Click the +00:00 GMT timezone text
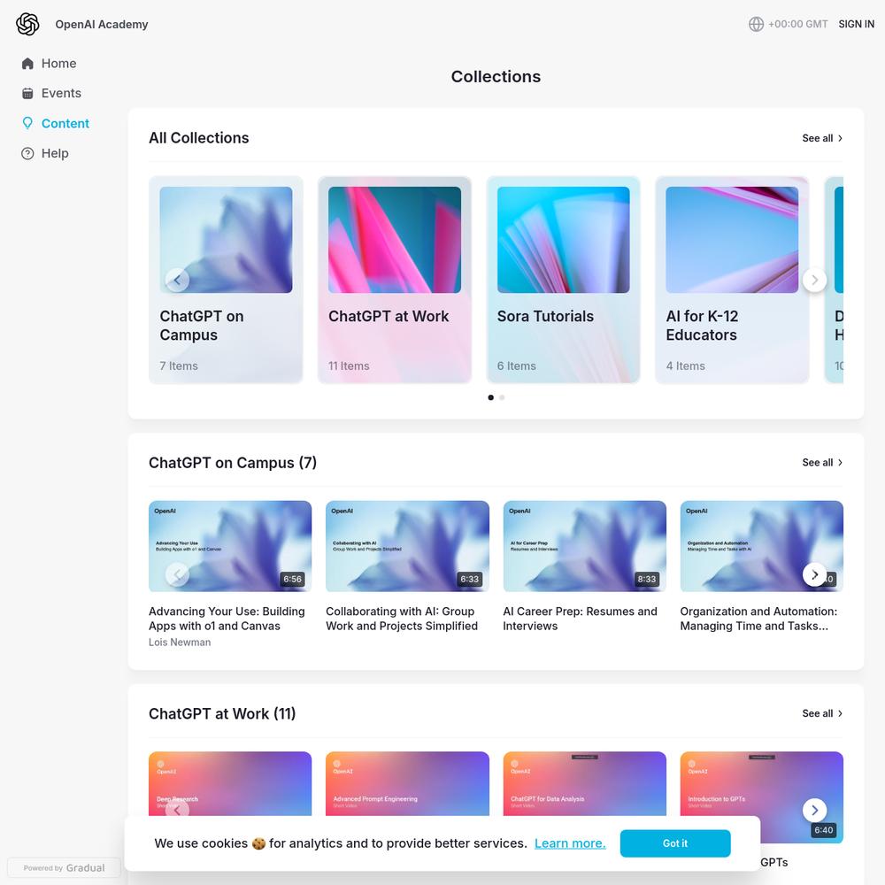The image size is (885, 885). click(797, 24)
